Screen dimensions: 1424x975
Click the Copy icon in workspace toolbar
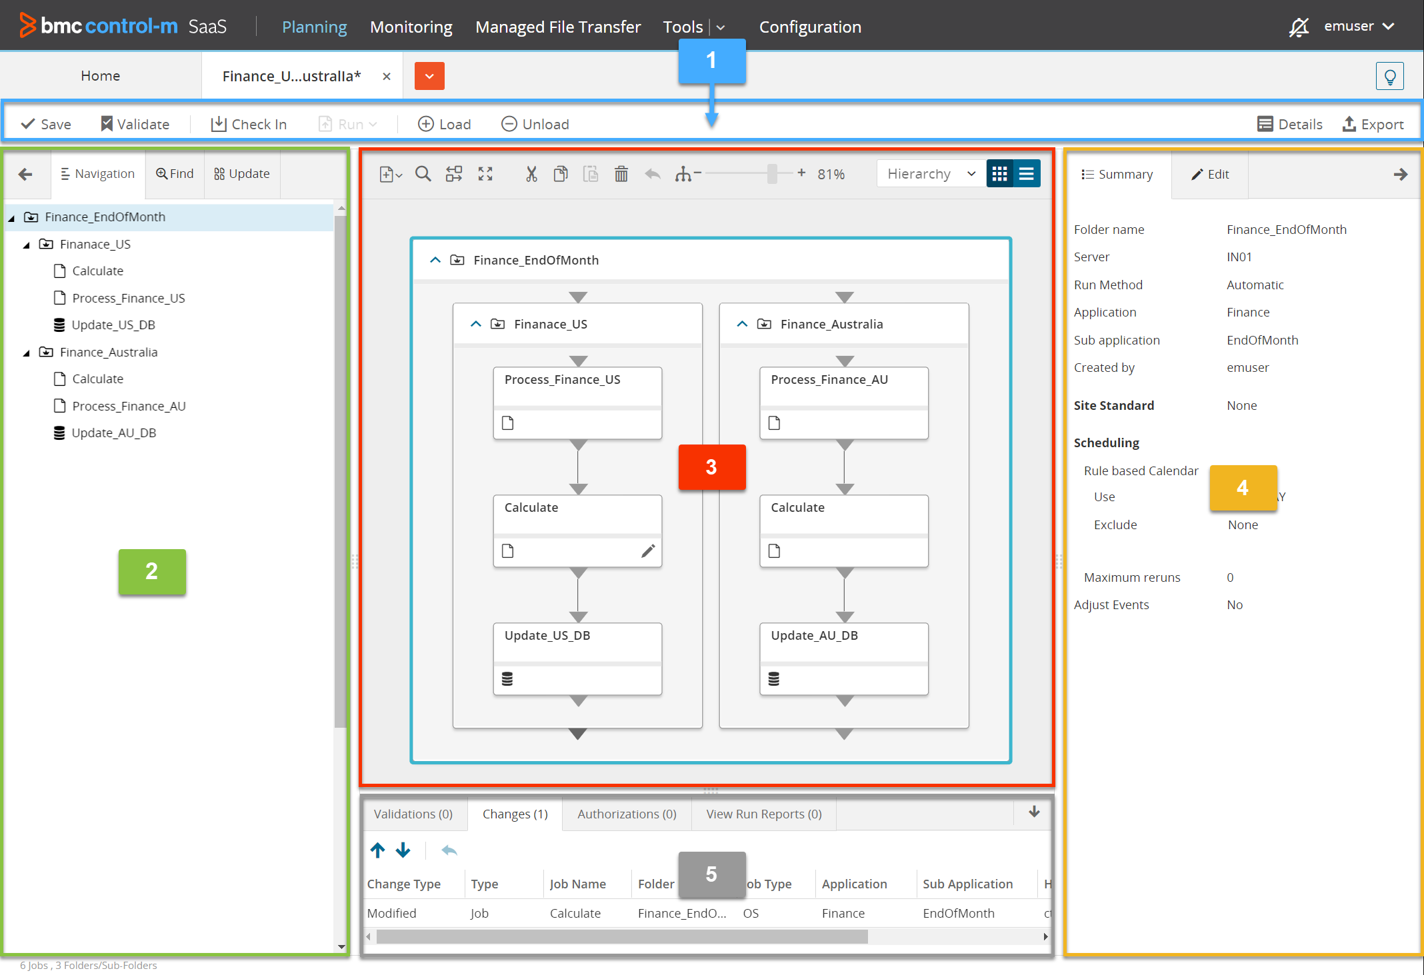(x=561, y=174)
